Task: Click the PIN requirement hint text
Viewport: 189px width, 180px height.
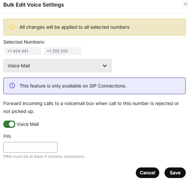Action: pos(44,157)
